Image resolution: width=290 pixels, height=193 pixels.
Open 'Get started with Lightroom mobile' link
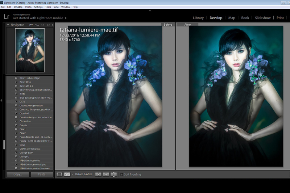[38, 18]
